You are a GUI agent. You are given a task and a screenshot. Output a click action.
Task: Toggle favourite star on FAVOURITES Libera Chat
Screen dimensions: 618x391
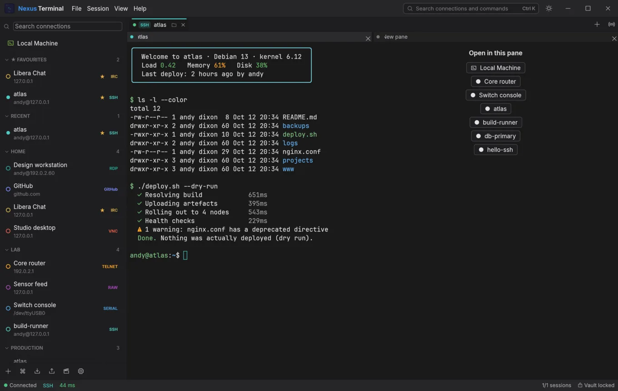point(102,76)
